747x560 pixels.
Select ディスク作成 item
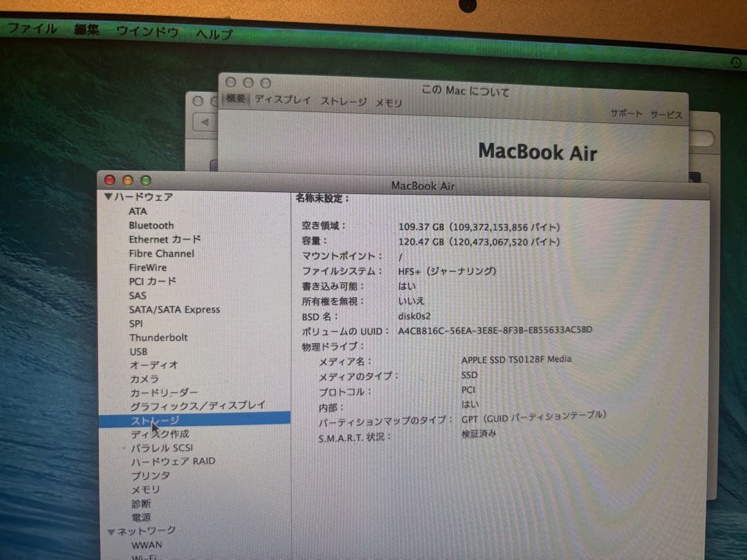click(x=160, y=434)
